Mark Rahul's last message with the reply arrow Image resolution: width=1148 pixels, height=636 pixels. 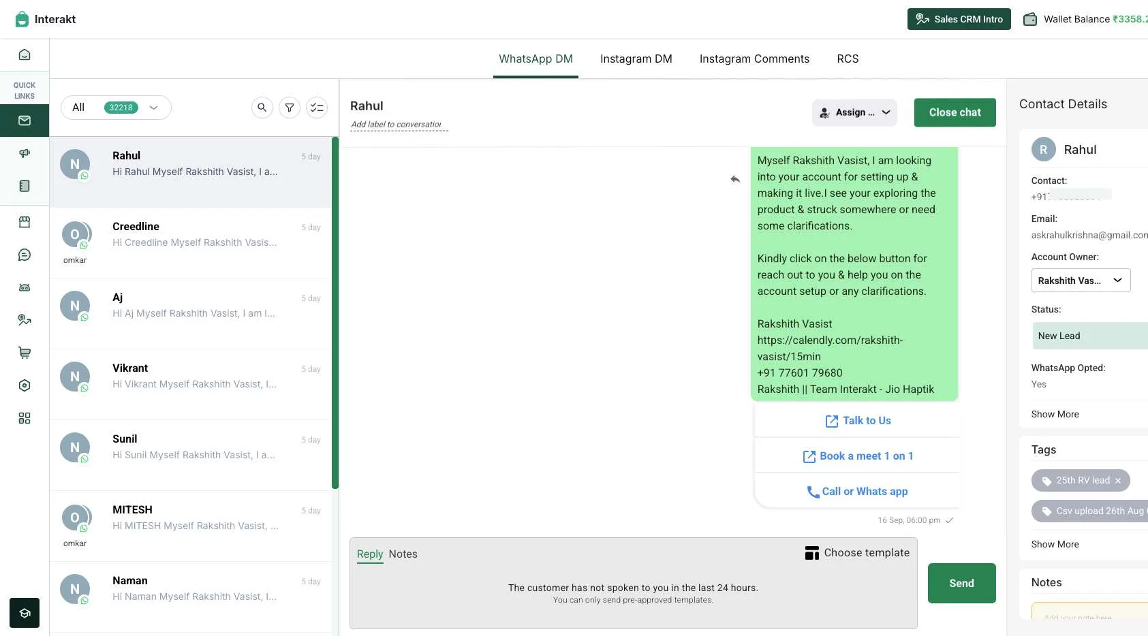735,179
